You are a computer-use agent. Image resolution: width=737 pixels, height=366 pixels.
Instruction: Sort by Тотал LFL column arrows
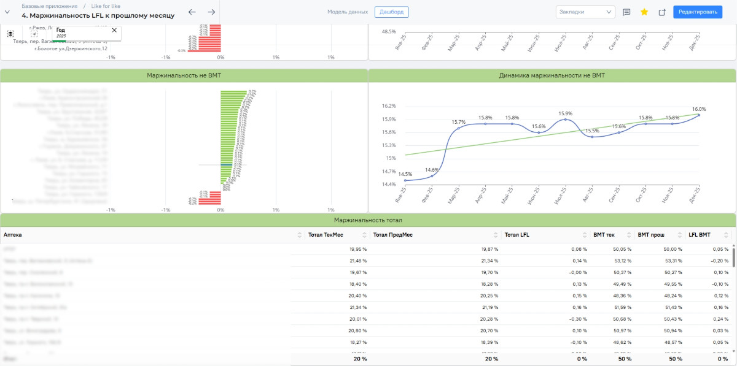point(582,235)
